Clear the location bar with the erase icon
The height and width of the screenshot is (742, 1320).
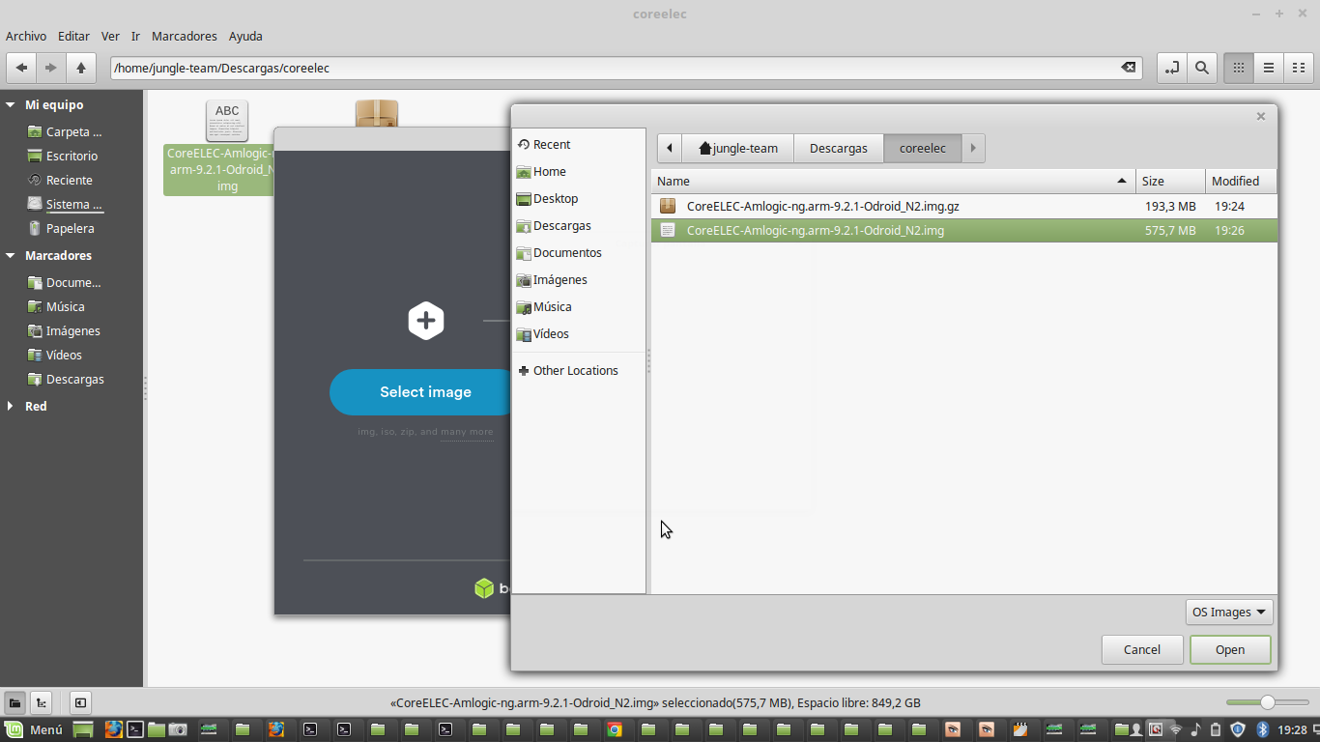1128,68
